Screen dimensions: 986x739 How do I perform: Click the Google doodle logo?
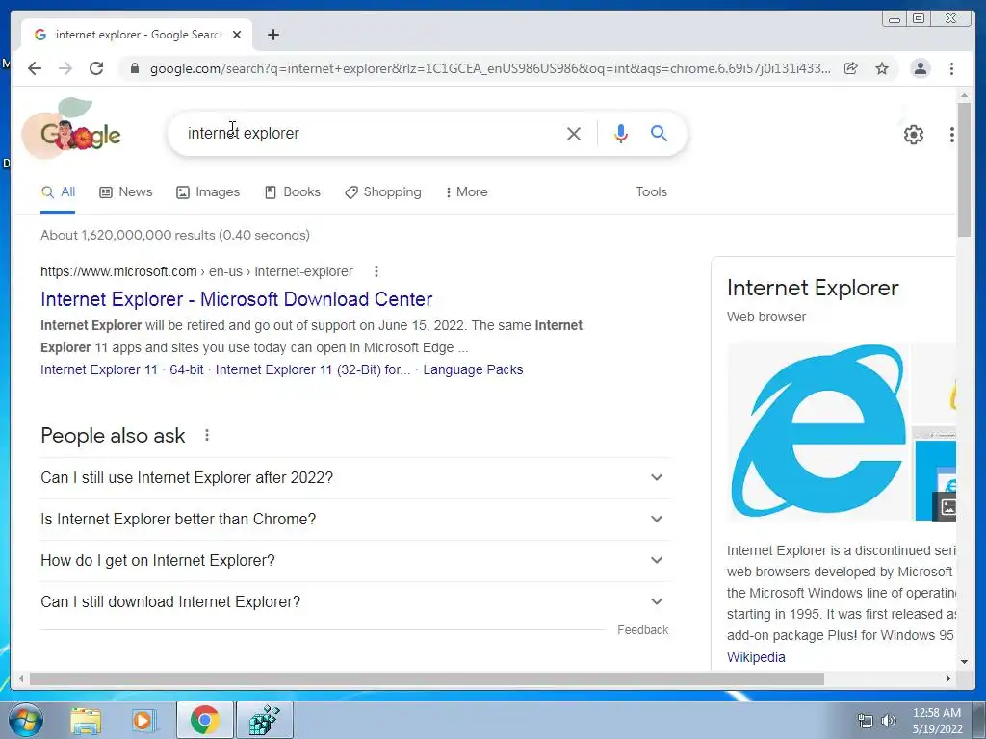pos(71,130)
